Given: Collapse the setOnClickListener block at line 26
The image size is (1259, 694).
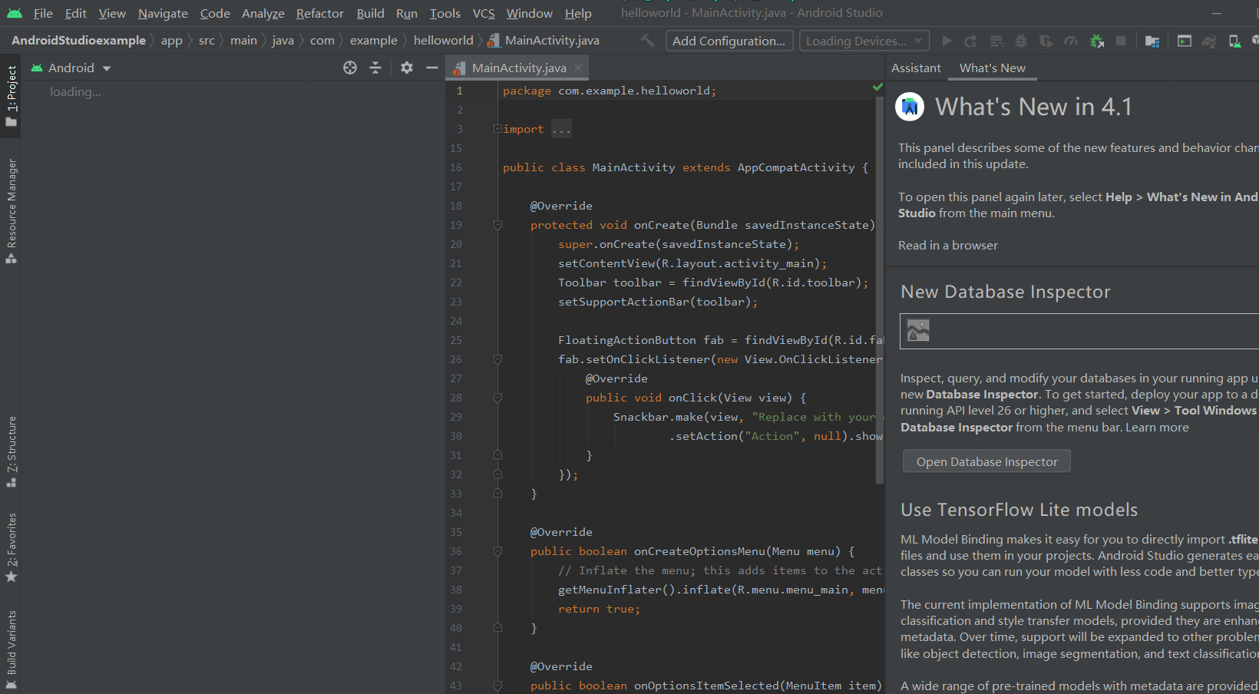Looking at the screenshot, I should tap(497, 359).
